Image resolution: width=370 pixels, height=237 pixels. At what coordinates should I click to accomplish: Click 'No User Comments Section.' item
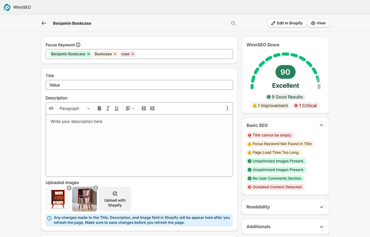click(276, 179)
